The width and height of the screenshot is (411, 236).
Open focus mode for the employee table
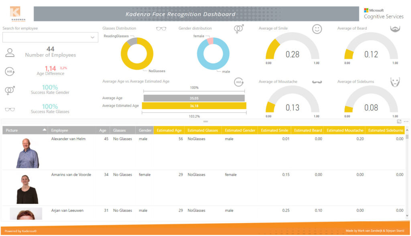pos(399,121)
